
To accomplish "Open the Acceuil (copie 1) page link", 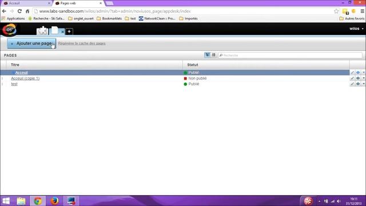I will [x=25, y=78].
